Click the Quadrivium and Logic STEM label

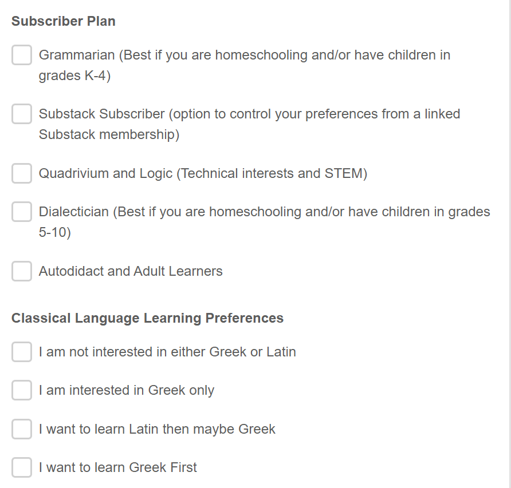coord(203,173)
